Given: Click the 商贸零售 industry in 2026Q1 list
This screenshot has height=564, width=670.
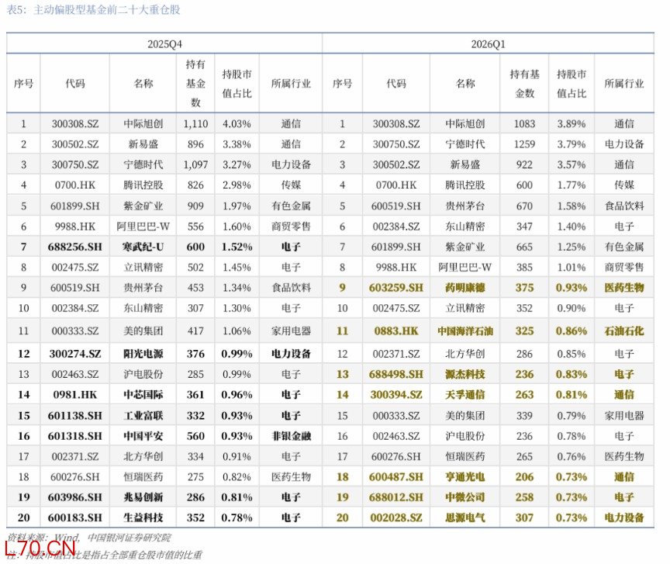Looking at the screenshot, I should 623,267.
